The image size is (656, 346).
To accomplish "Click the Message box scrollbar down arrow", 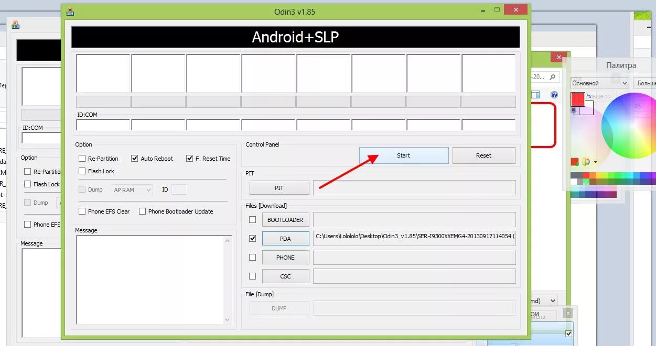I will pos(228,319).
